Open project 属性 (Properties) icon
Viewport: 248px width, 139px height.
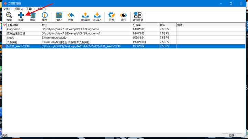pyautogui.click(x=44, y=16)
